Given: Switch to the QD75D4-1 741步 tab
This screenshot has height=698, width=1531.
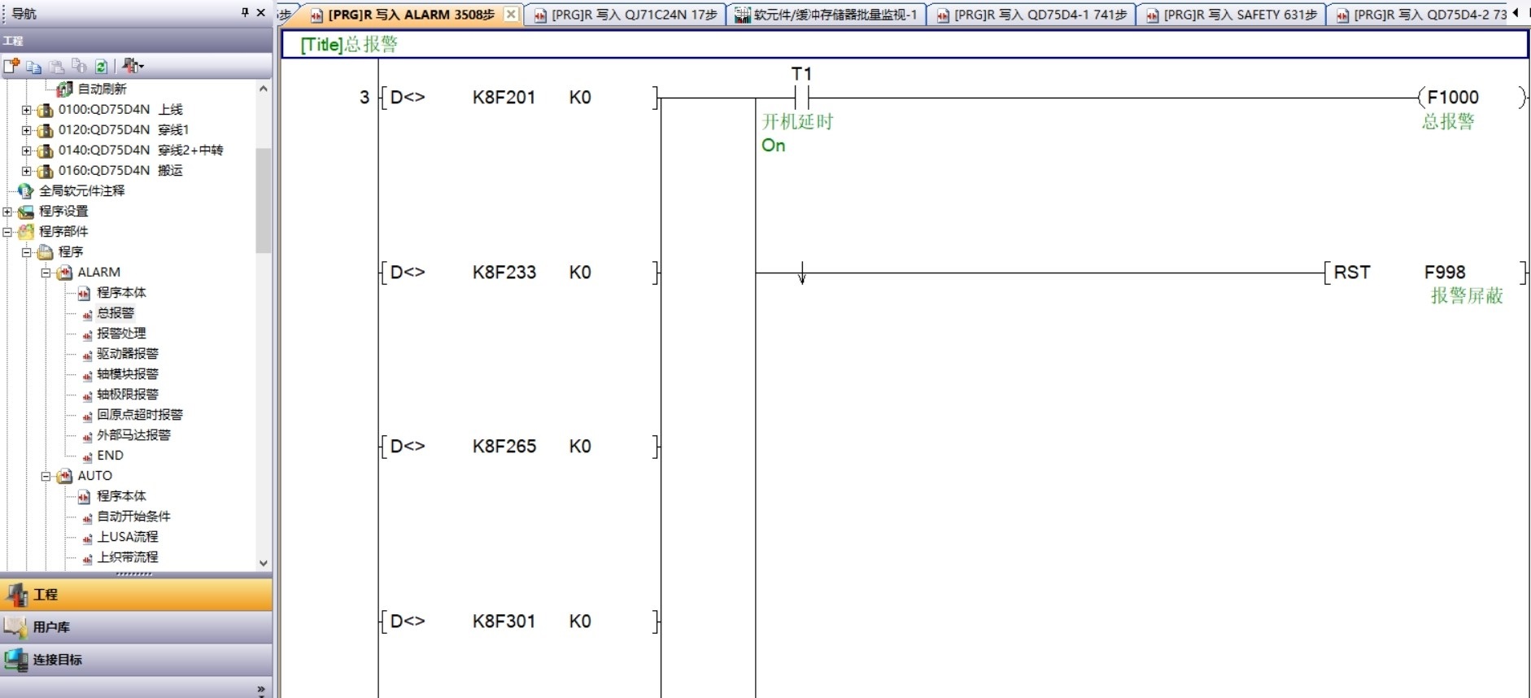Looking at the screenshot, I should [x=1032, y=15].
